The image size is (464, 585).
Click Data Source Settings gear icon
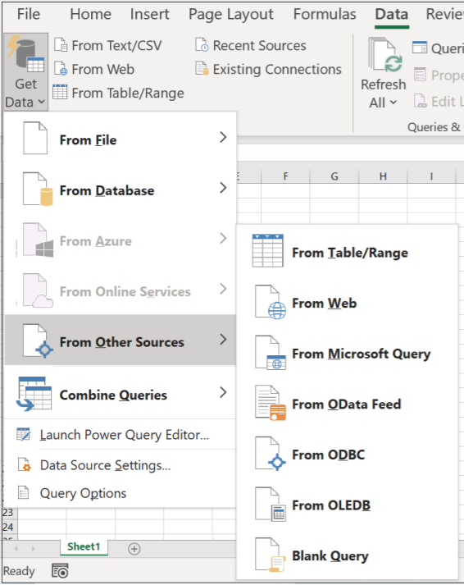pyautogui.click(x=24, y=465)
